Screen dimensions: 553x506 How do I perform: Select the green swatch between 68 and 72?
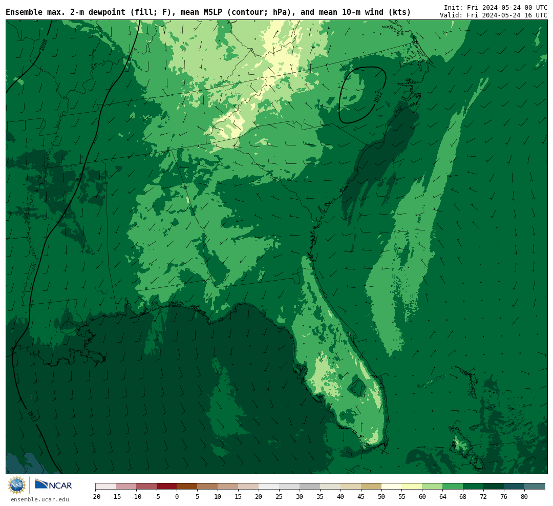click(x=474, y=487)
